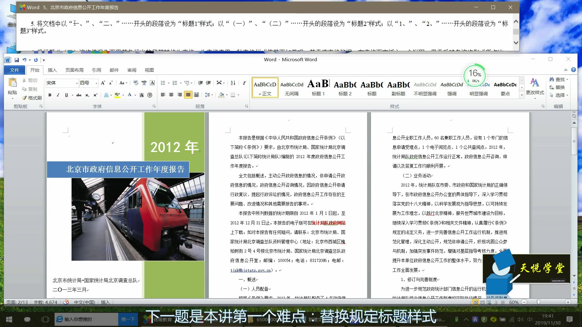Viewport: 582px width, 327px height.
Task: Grow font size with the larger A
Action: pyautogui.click(x=103, y=83)
